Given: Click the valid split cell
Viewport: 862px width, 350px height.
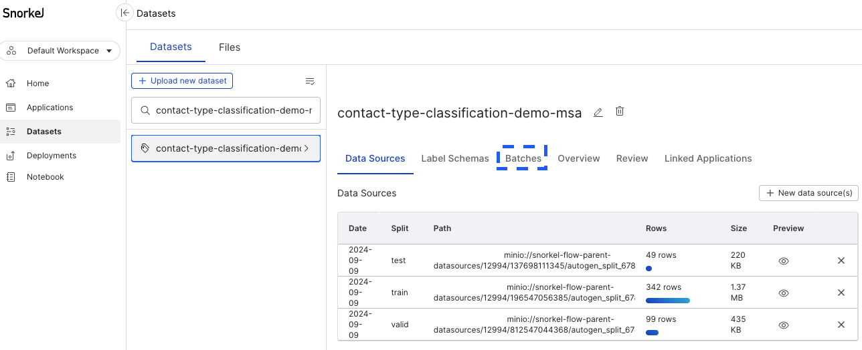Looking at the screenshot, I should (400, 325).
